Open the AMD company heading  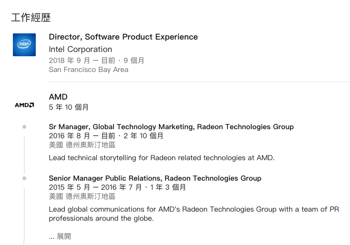click(58, 97)
